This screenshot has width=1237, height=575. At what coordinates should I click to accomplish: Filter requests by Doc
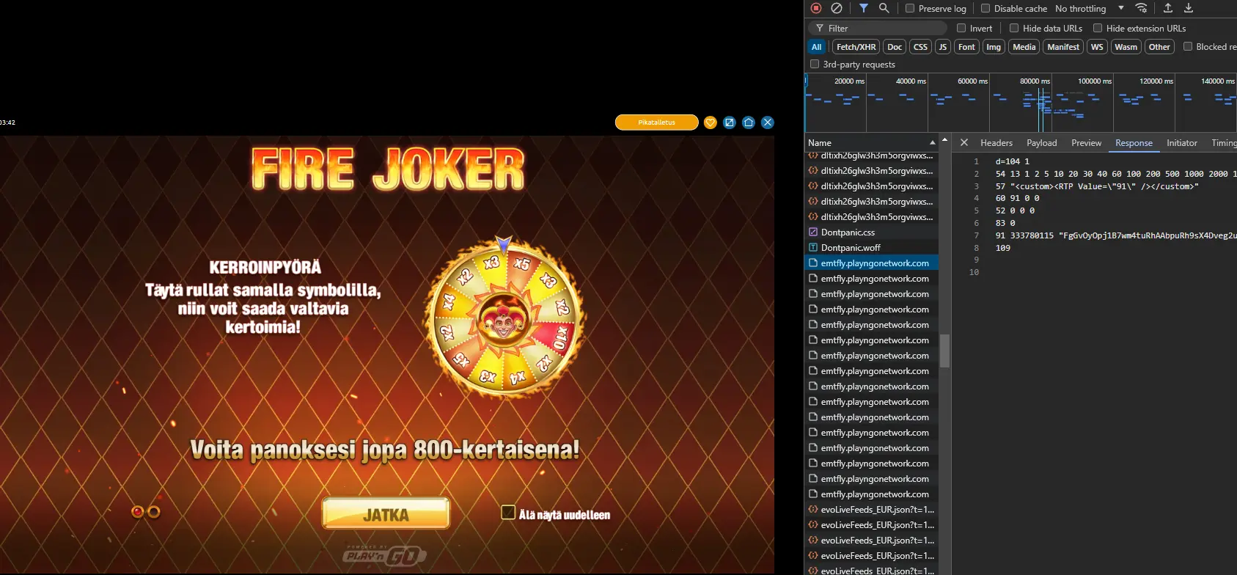pos(895,47)
